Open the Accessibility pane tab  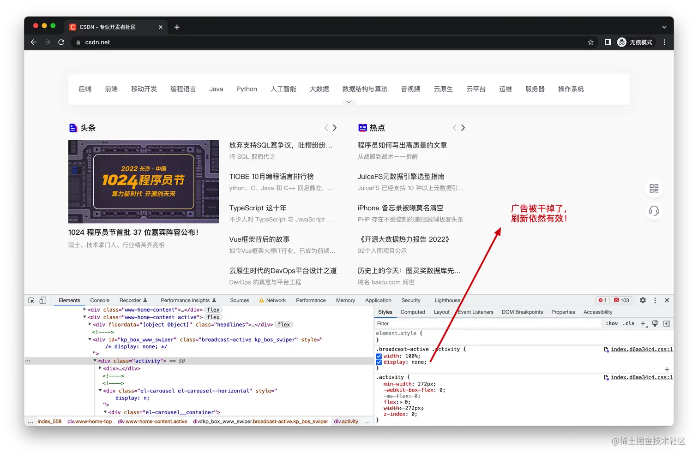[x=598, y=312]
